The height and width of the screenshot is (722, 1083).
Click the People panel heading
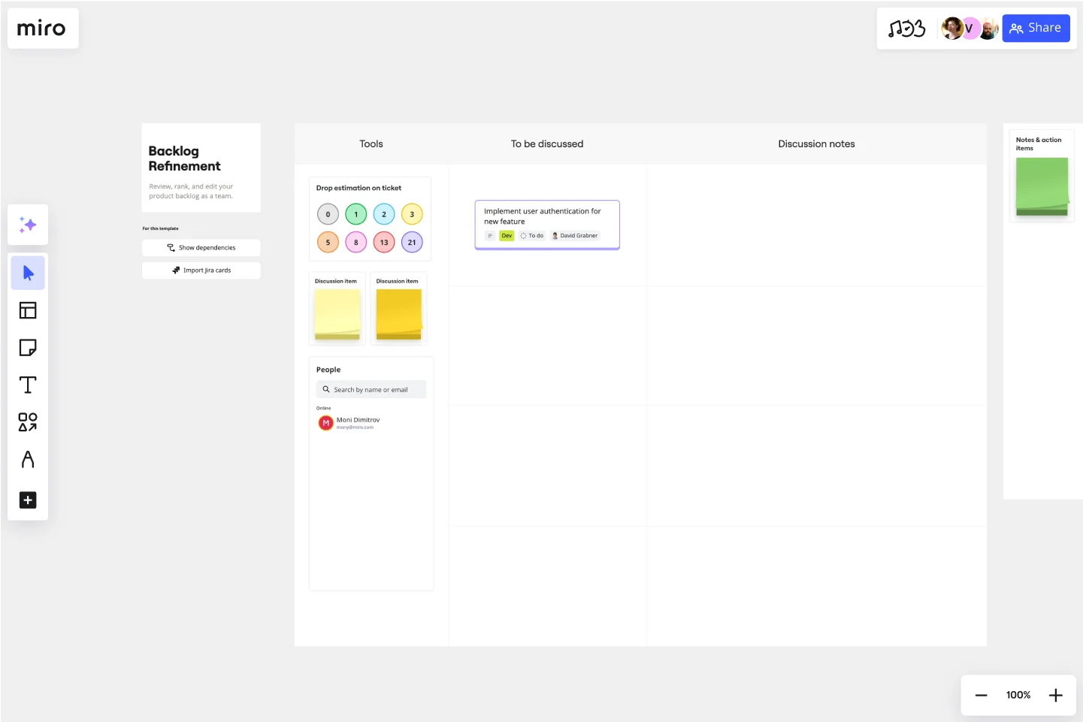point(328,370)
